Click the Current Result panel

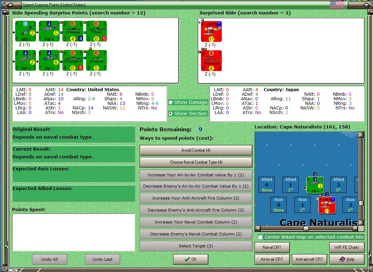pos(73,154)
